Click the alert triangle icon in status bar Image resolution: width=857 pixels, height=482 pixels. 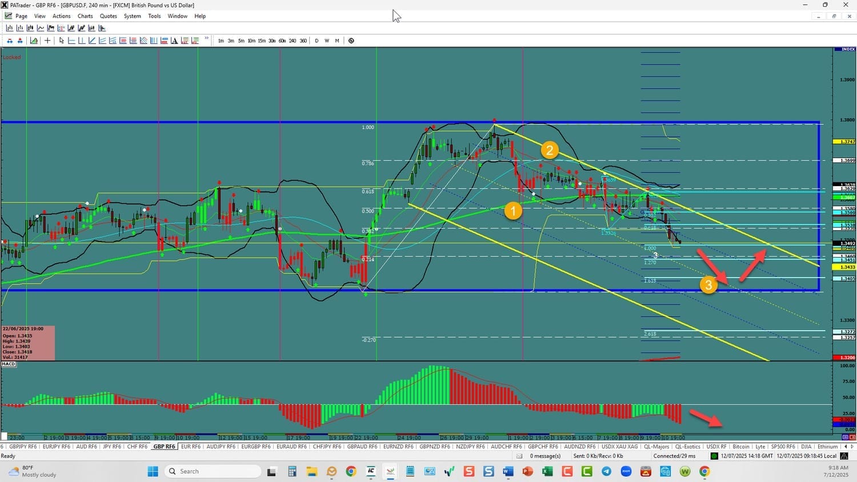pyautogui.click(x=844, y=456)
